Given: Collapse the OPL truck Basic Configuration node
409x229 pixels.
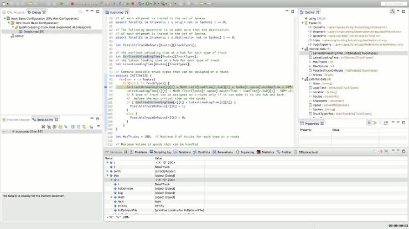Looking at the screenshot, I should (x=9, y=23).
